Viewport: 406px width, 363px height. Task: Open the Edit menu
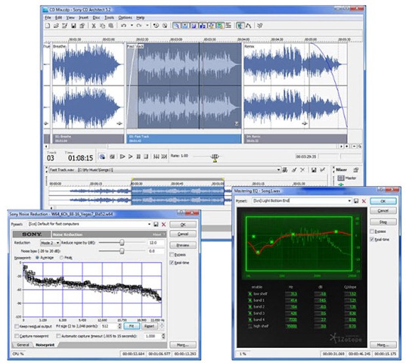[58, 17]
